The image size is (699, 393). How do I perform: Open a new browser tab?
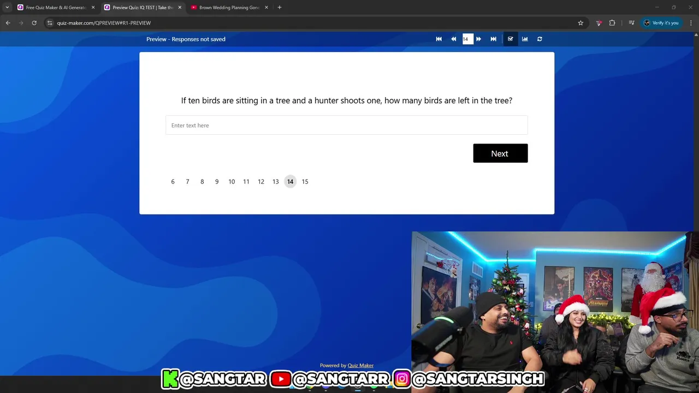point(280,8)
